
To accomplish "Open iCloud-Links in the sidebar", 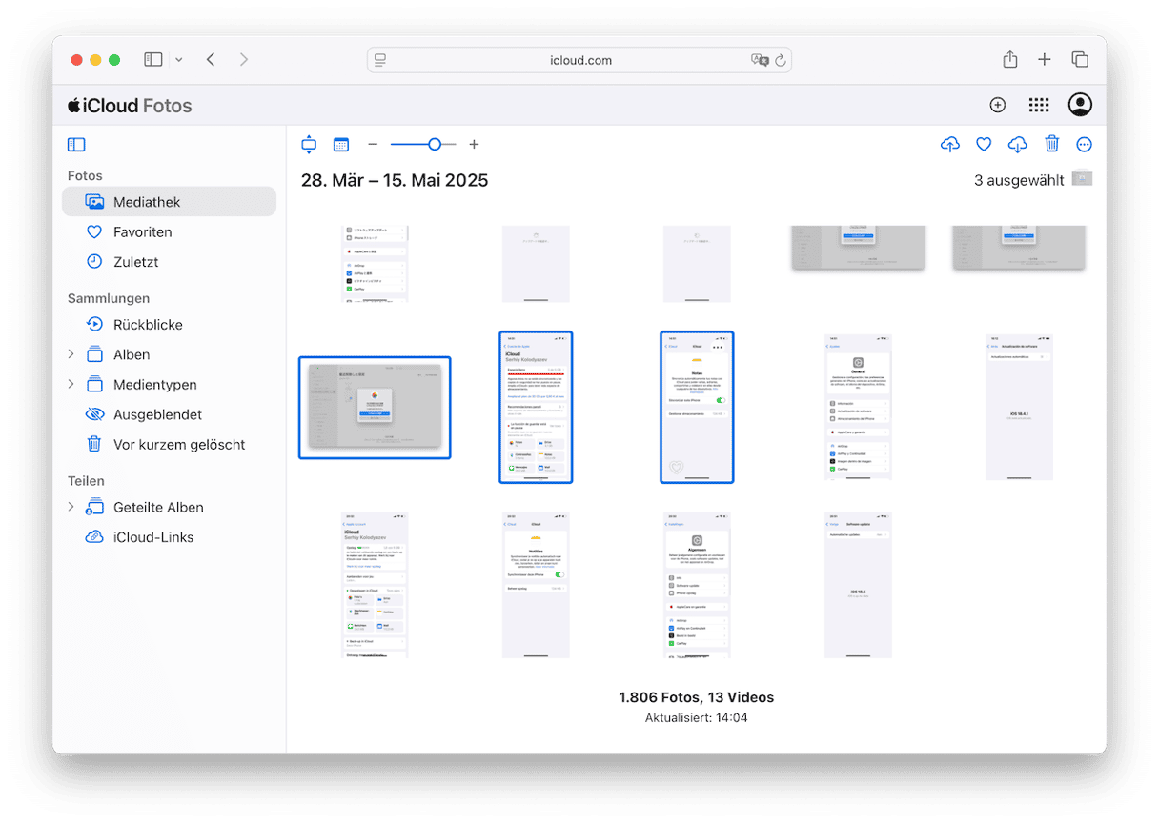I will pyautogui.click(x=152, y=537).
